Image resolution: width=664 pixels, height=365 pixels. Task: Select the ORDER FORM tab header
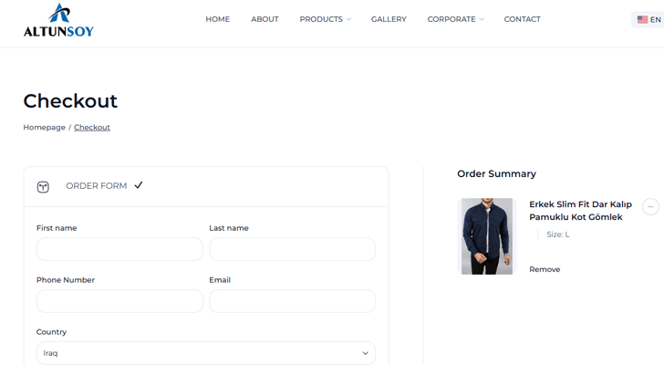point(97,186)
